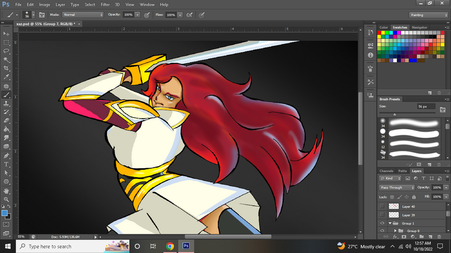Create new fill or adjustment layer
This screenshot has height=253, width=451.
coord(413,237)
